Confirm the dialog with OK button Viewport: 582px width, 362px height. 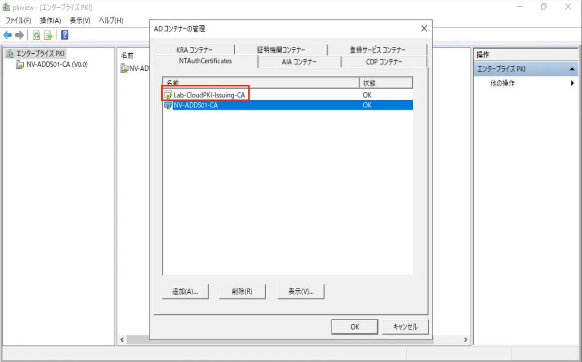tap(355, 327)
